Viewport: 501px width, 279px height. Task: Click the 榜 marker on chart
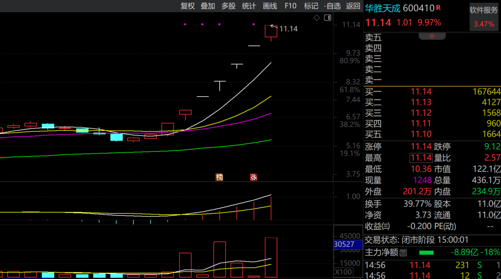tap(219, 177)
